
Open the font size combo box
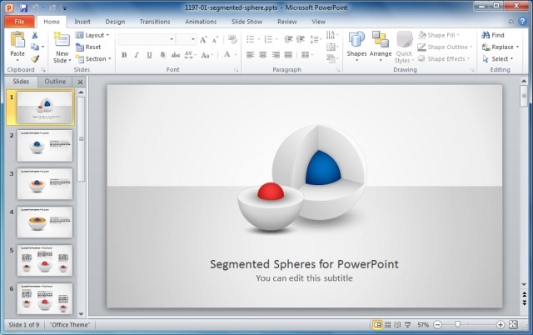point(187,39)
